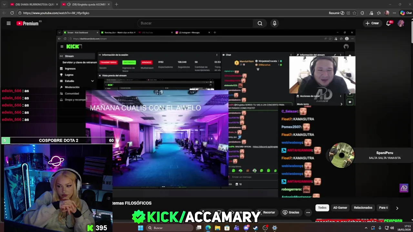Click the browser address bar URL
This screenshot has height=232, width=413.
[56, 13]
